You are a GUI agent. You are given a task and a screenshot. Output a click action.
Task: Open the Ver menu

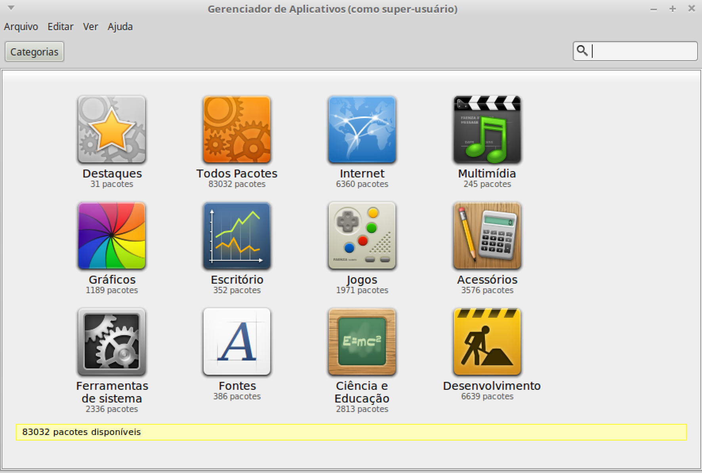pos(90,27)
